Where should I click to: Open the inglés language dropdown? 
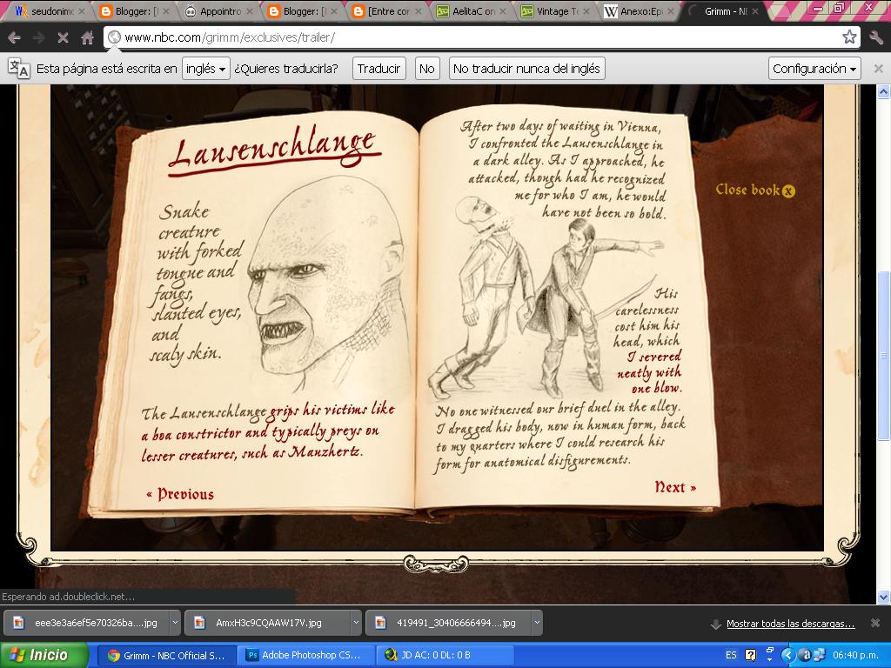[x=205, y=69]
